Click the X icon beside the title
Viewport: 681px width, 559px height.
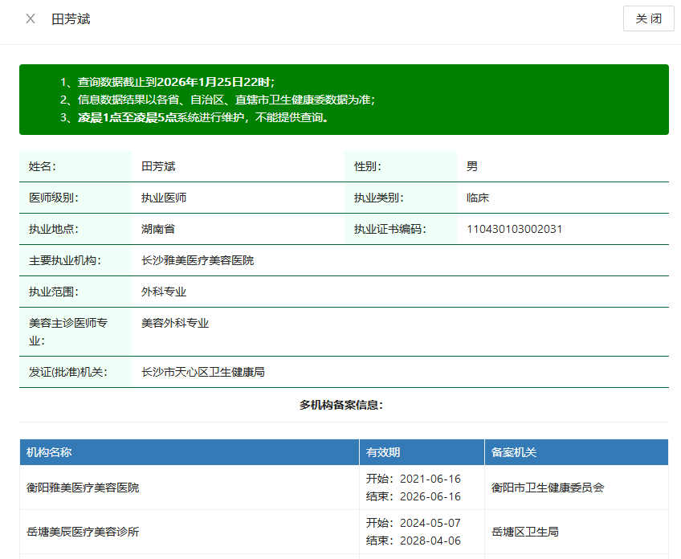point(31,18)
